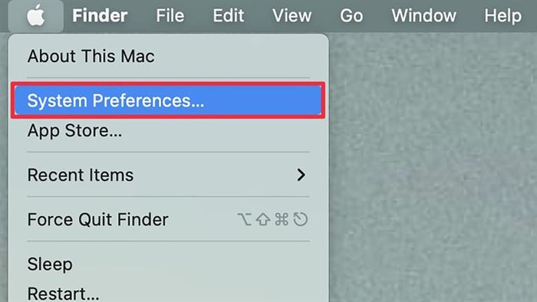
Task: Open the Window menu
Action: pos(424,16)
